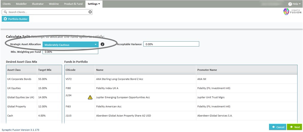Viewport: 303px width, 132px height.
Task: Select the Cash asset class row
Action: pyautogui.click(x=34, y=116)
